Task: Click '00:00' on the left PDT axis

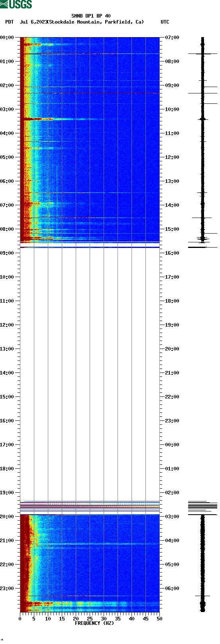Action: tap(7, 38)
